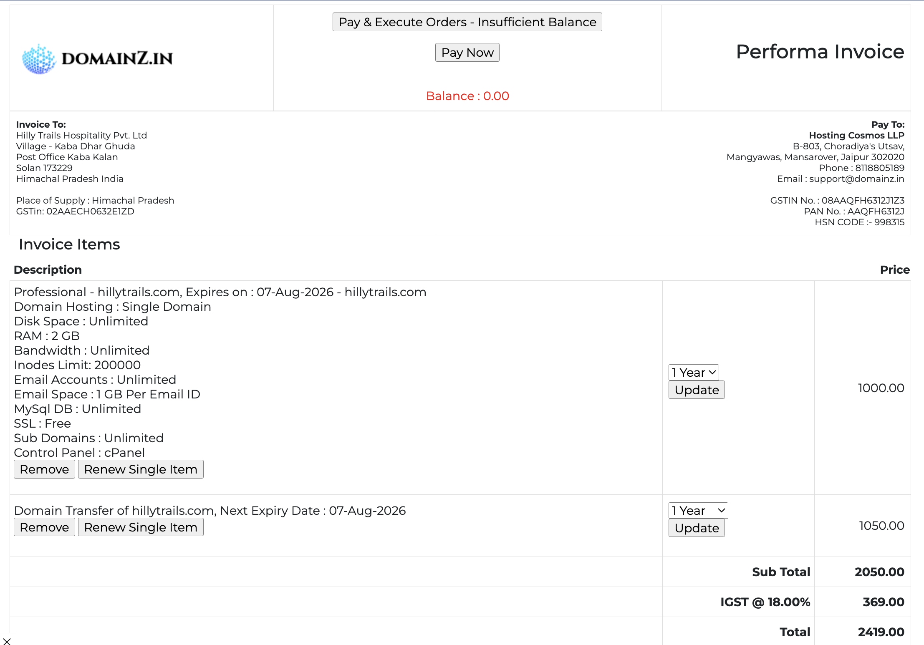Close the overlay with the X icon
Viewport: 924px width, 645px height.
click(7, 641)
